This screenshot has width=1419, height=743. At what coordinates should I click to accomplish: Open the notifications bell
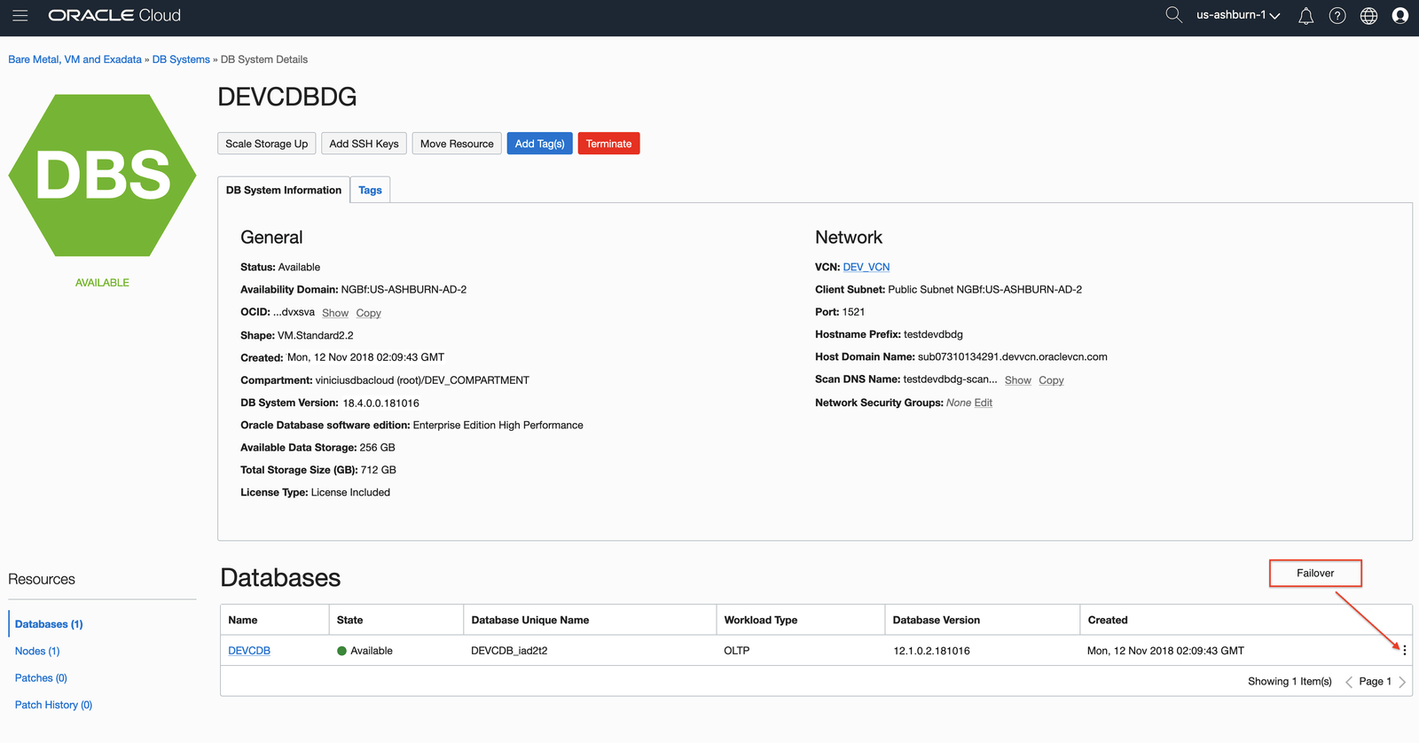[x=1305, y=16]
